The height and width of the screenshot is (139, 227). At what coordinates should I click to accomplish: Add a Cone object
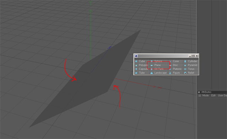[174, 61]
